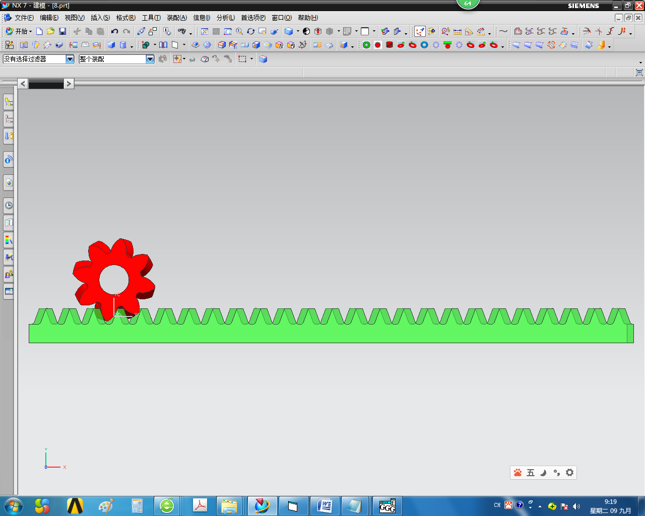Screen dimensions: 645x516
Task: Click the white background color swatch
Action: coord(365,31)
